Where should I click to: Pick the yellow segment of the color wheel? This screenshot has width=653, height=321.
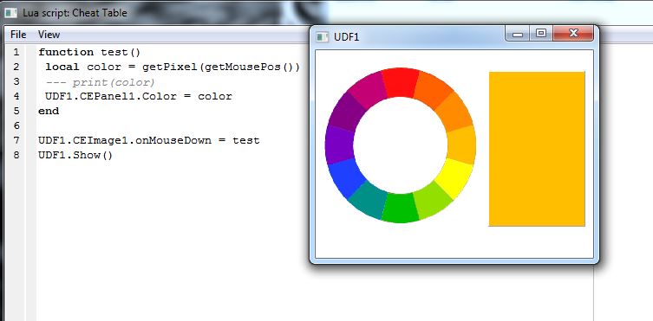pos(454,177)
